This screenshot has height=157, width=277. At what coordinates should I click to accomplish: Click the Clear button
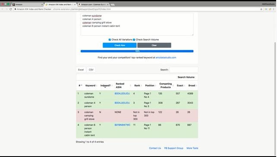pos(154,45)
